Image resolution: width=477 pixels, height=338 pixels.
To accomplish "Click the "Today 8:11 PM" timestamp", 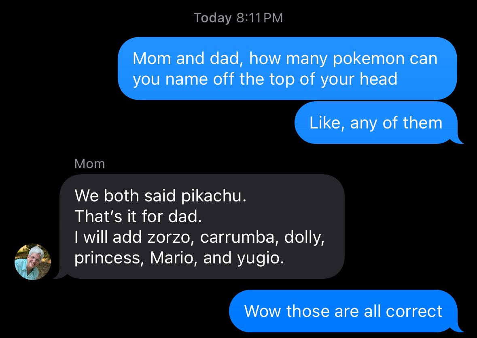I will tap(239, 18).
